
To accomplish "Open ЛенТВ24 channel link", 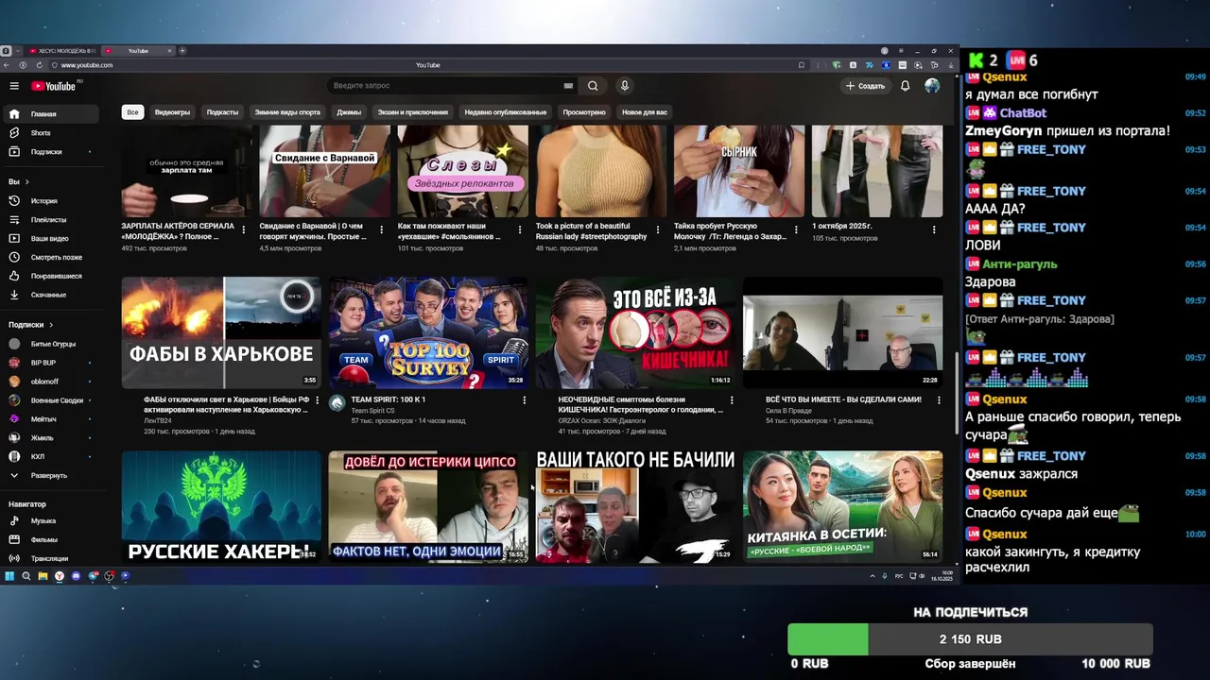I will [x=158, y=421].
